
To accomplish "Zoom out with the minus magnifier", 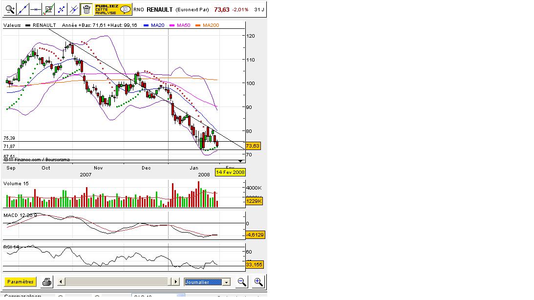I will [x=242, y=282].
